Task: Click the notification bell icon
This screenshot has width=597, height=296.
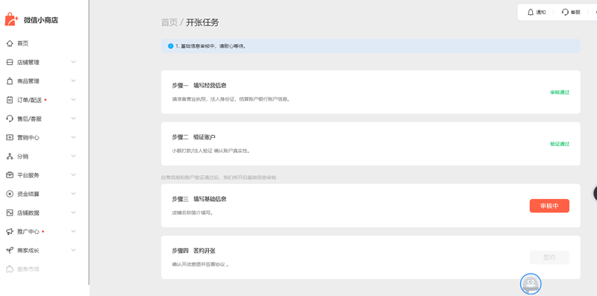Action: (531, 12)
